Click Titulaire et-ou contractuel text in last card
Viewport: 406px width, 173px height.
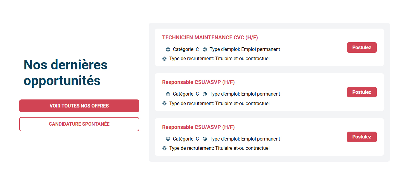point(242,148)
